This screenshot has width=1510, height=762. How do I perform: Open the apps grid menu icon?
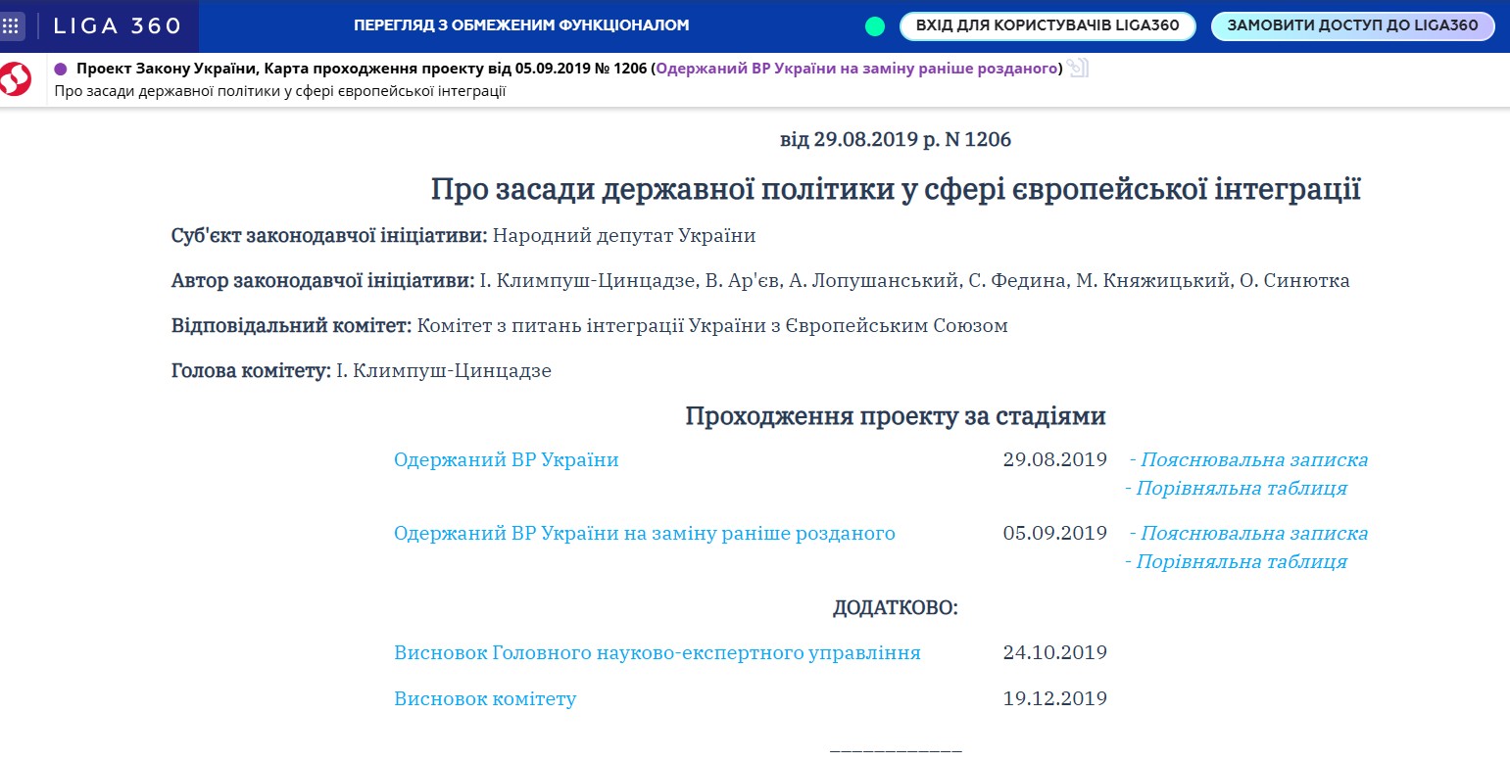click(x=12, y=26)
